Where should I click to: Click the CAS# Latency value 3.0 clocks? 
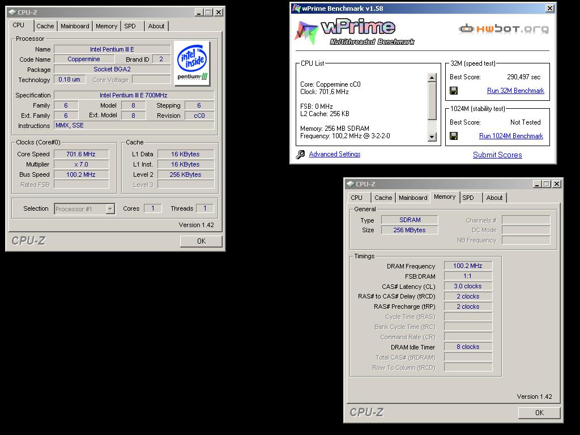468,286
